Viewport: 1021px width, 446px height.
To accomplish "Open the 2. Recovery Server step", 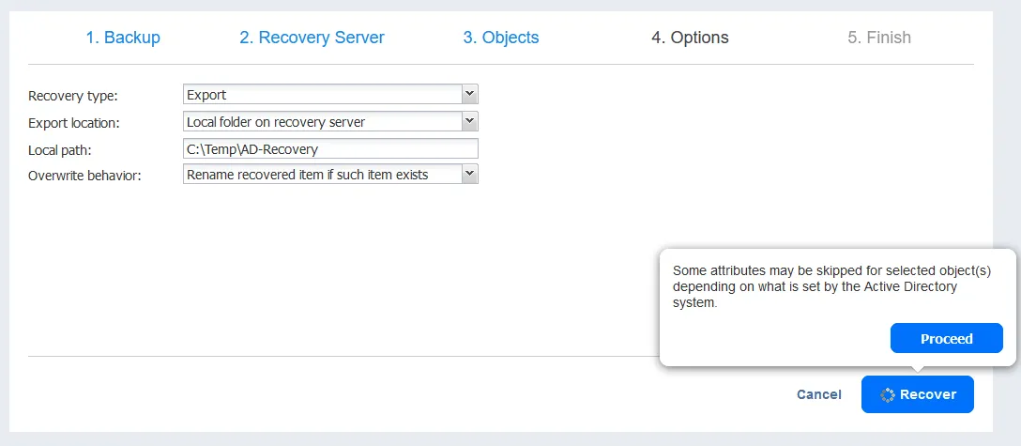I will 312,38.
